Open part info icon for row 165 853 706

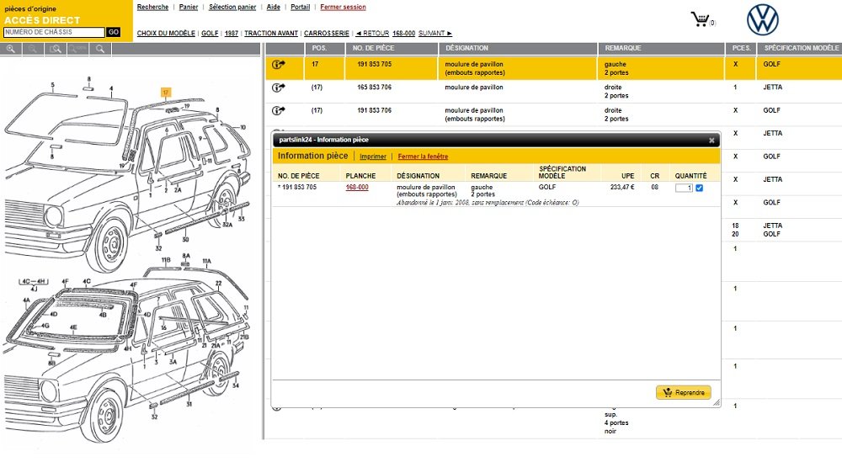pyautogui.click(x=278, y=88)
